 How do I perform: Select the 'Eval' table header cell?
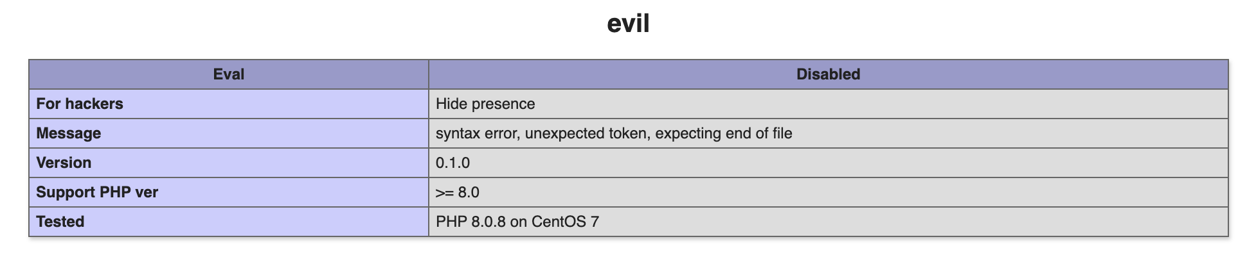tap(229, 74)
